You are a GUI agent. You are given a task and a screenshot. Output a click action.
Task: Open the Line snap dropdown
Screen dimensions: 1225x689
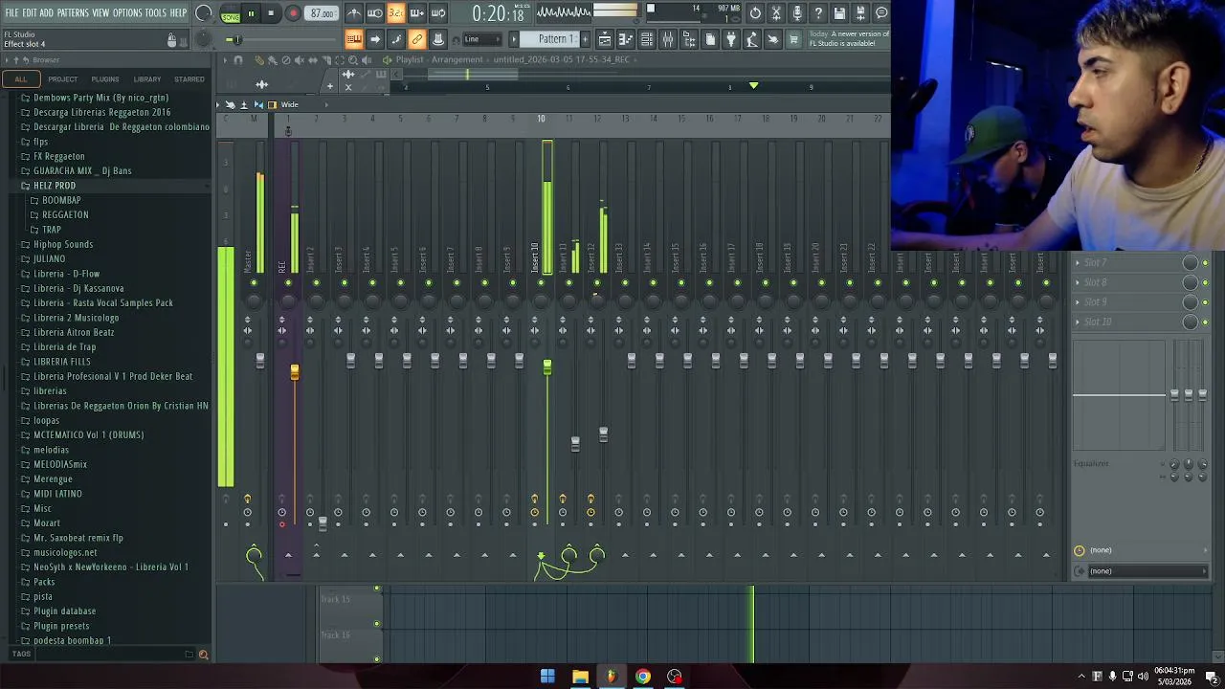[482, 39]
